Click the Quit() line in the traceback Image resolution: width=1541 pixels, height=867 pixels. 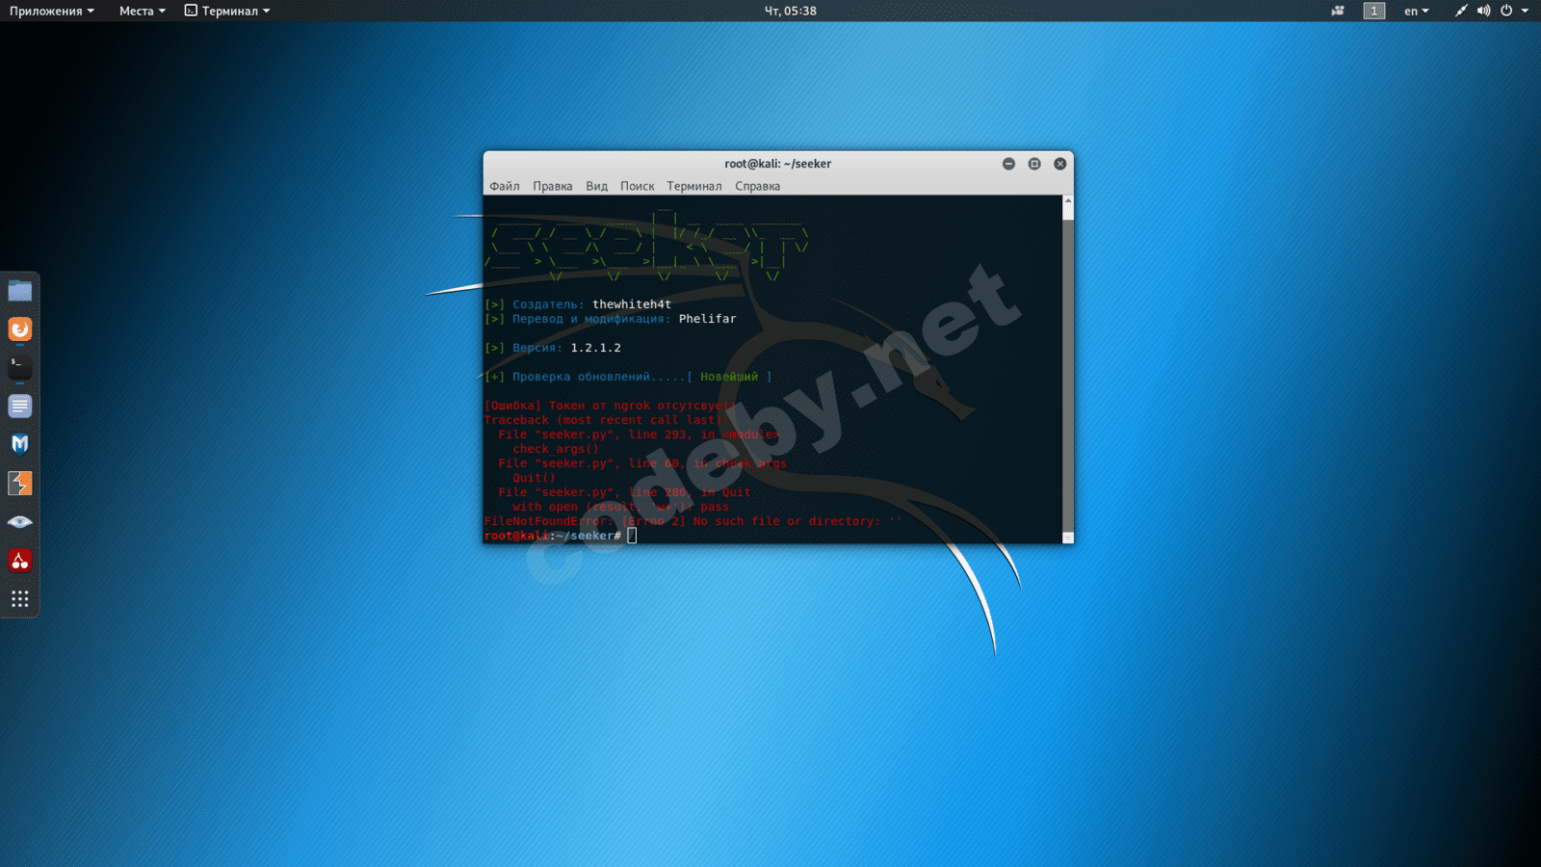point(535,478)
